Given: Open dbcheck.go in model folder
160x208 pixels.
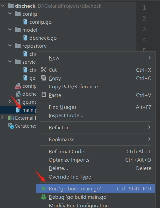Looking at the screenshot, I should coord(43,38).
